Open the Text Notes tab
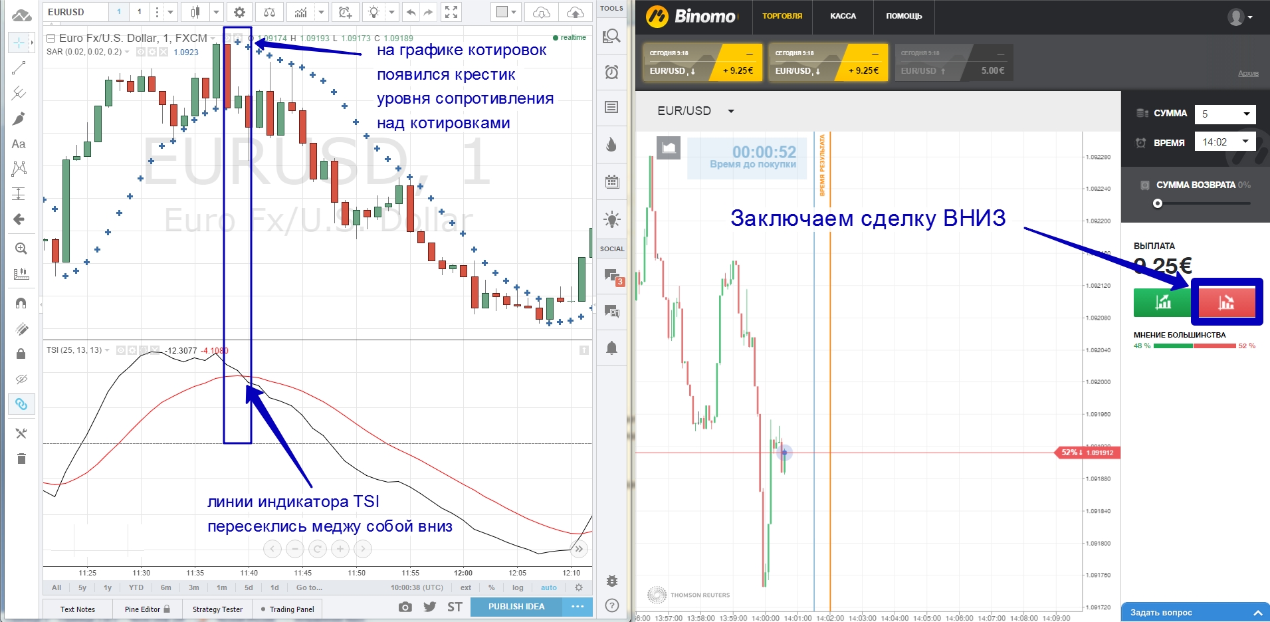The width and height of the screenshot is (1270, 622). (78, 609)
